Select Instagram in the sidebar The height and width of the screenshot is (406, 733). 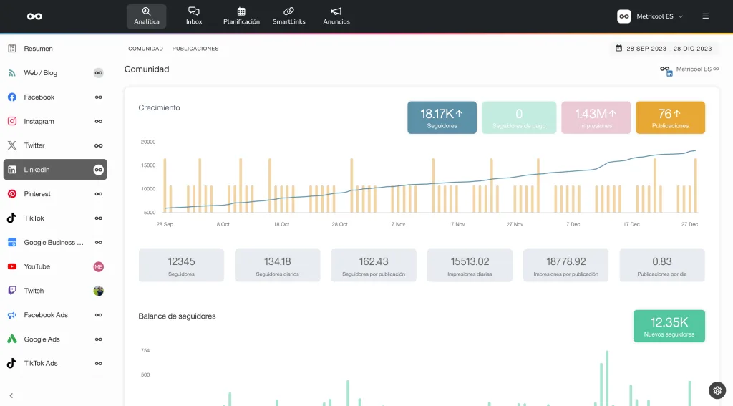click(39, 122)
